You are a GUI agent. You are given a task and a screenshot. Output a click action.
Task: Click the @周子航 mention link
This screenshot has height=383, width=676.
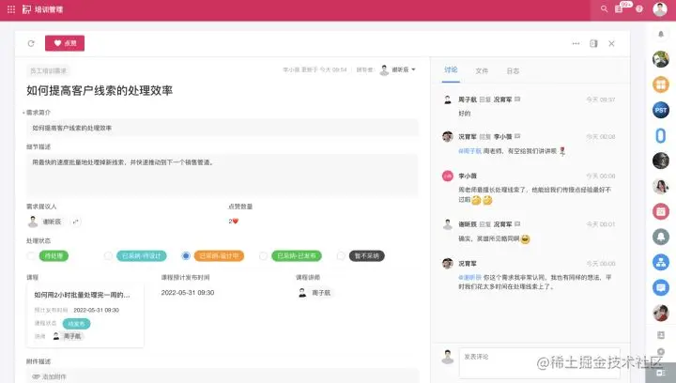(x=470, y=151)
